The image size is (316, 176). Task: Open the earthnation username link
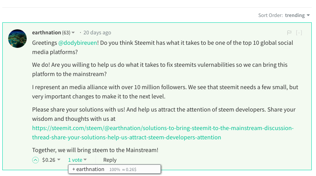pos(46,33)
